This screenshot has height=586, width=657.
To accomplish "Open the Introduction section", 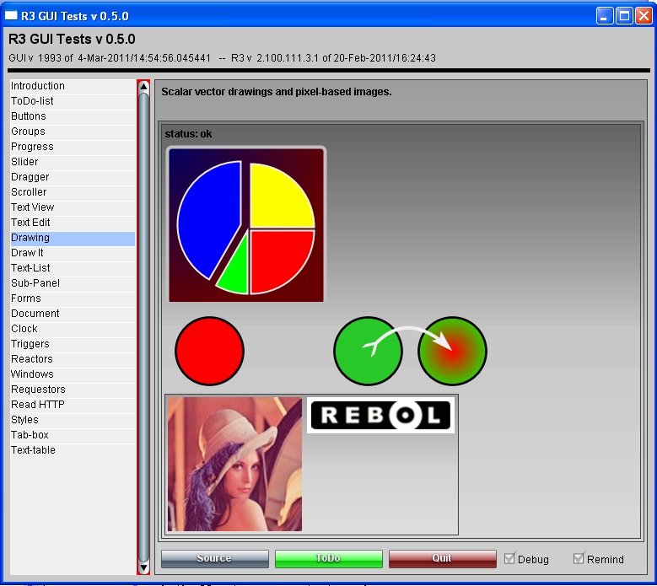I will [73, 86].
